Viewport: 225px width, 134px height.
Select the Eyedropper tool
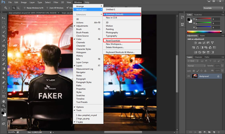click(x=4, y=41)
